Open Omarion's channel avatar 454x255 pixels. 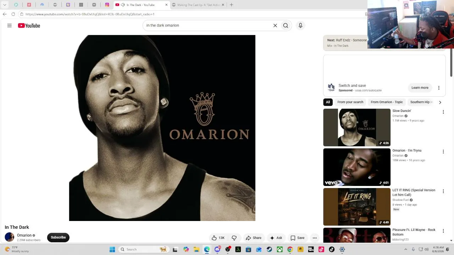(x=10, y=237)
